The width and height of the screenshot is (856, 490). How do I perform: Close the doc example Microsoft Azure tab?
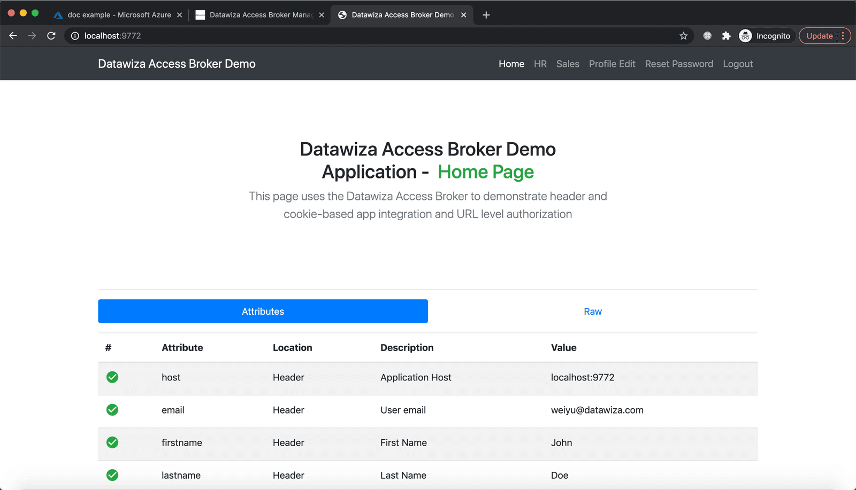[x=179, y=15]
